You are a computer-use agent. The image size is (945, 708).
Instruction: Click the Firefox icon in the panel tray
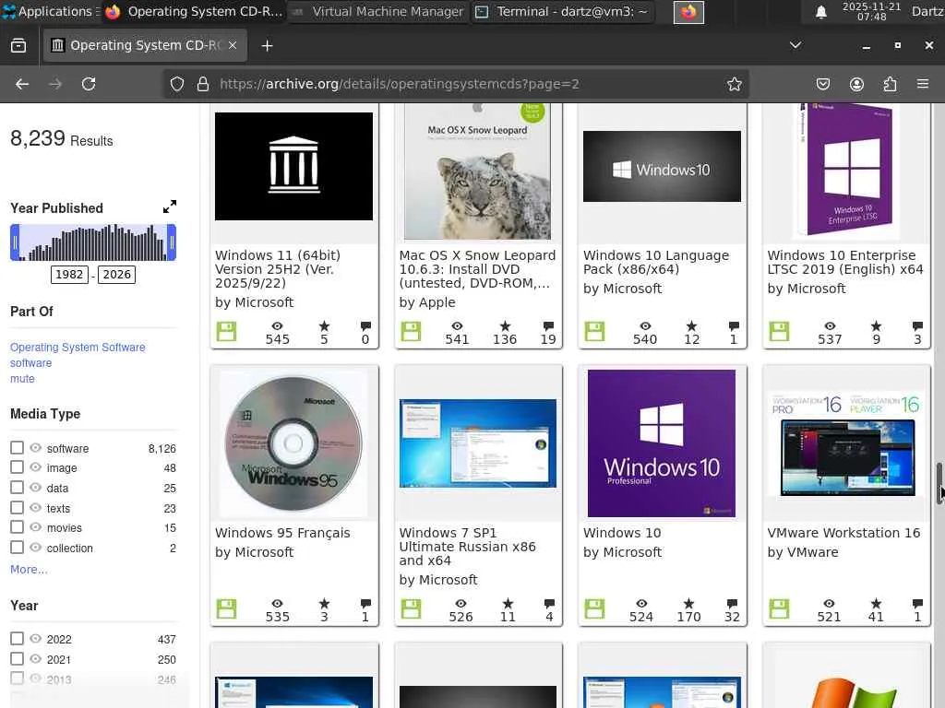(688, 12)
